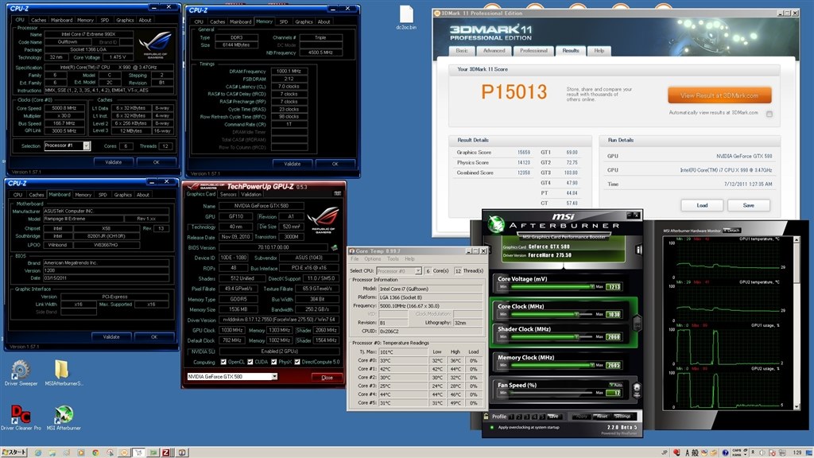This screenshot has width=814, height=458.
Task: Switch to GPU-Z Sensors tab
Action: pos(228,194)
